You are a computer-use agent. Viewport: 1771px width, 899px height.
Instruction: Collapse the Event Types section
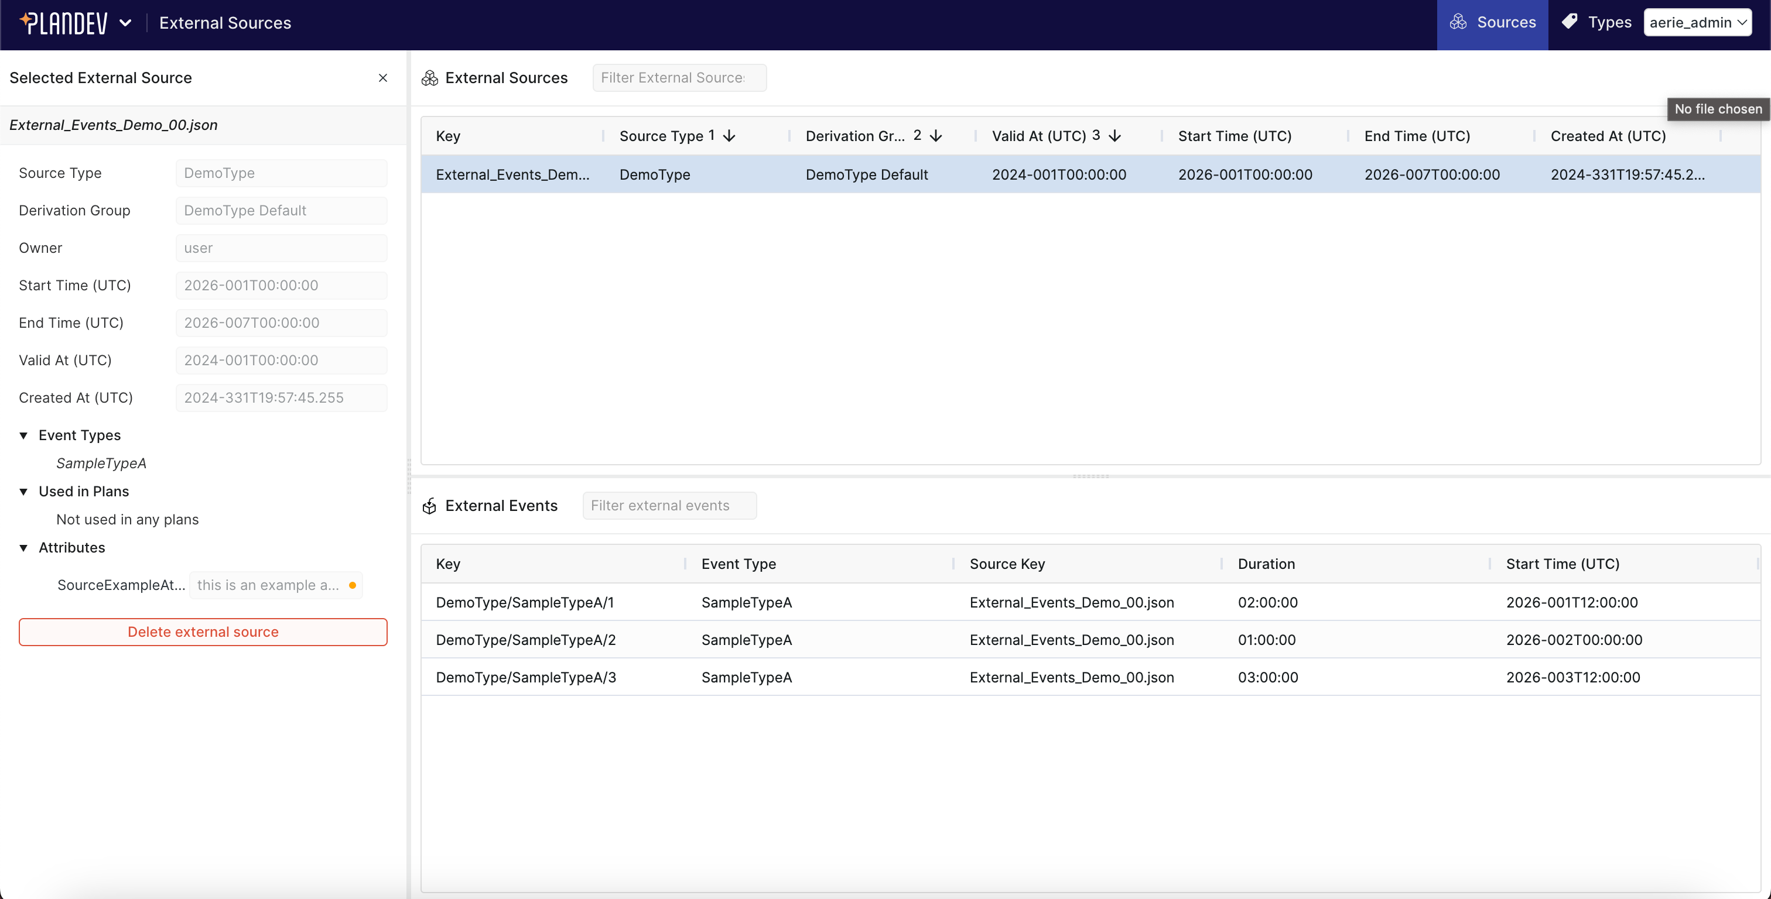click(x=24, y=435)
